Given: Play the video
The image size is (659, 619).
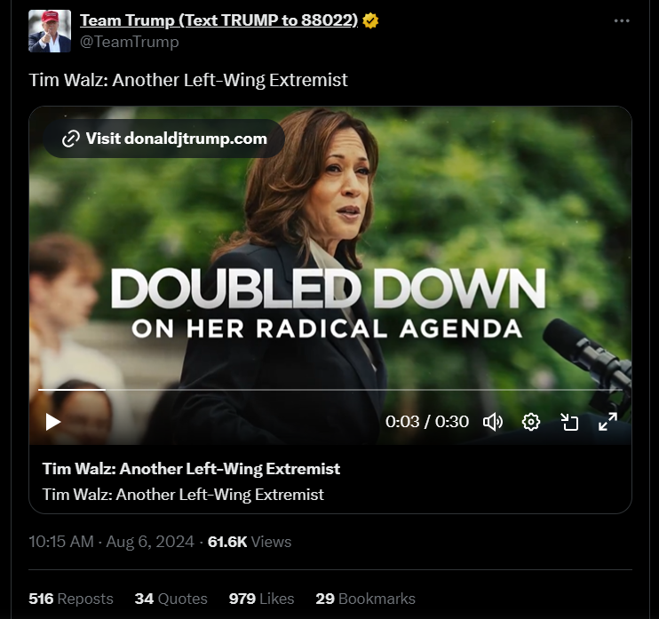Looking at the screenshot, I should pos(53,422).
